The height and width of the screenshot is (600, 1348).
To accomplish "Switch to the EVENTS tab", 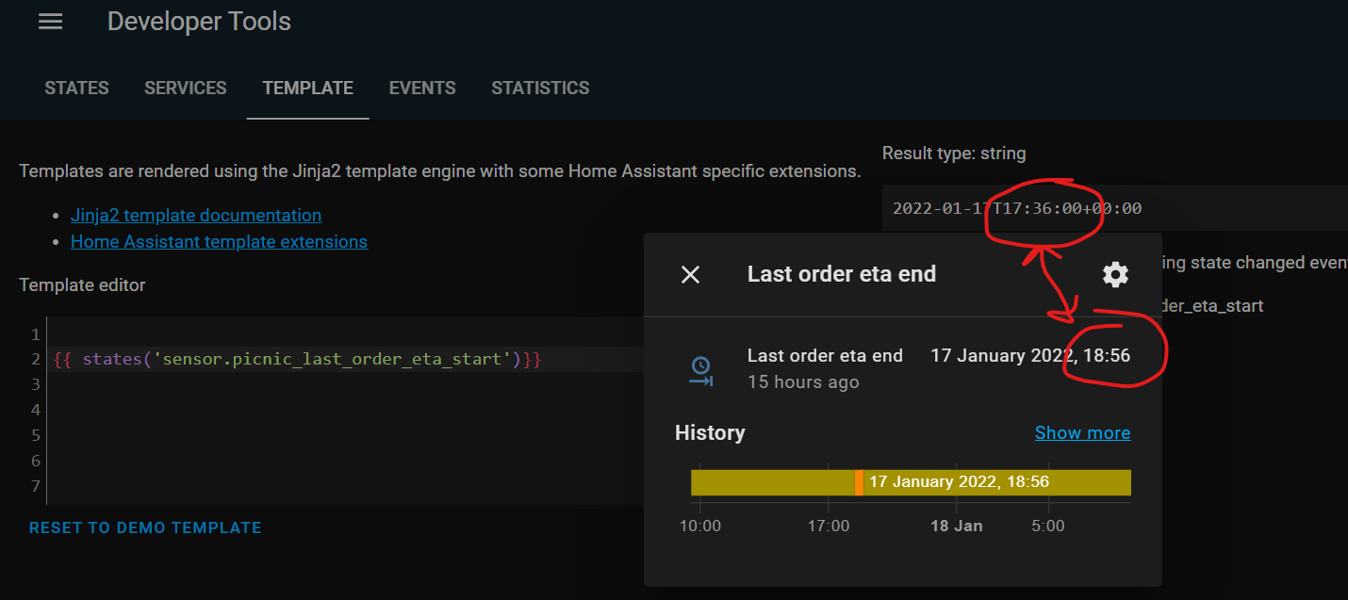I will tap(421, 88).
